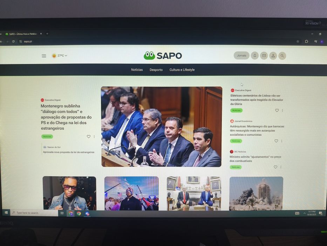Click Notícias tag under Elétricos centenários article
This screenshot has width=327, height=246.
[x=236, y=110]
